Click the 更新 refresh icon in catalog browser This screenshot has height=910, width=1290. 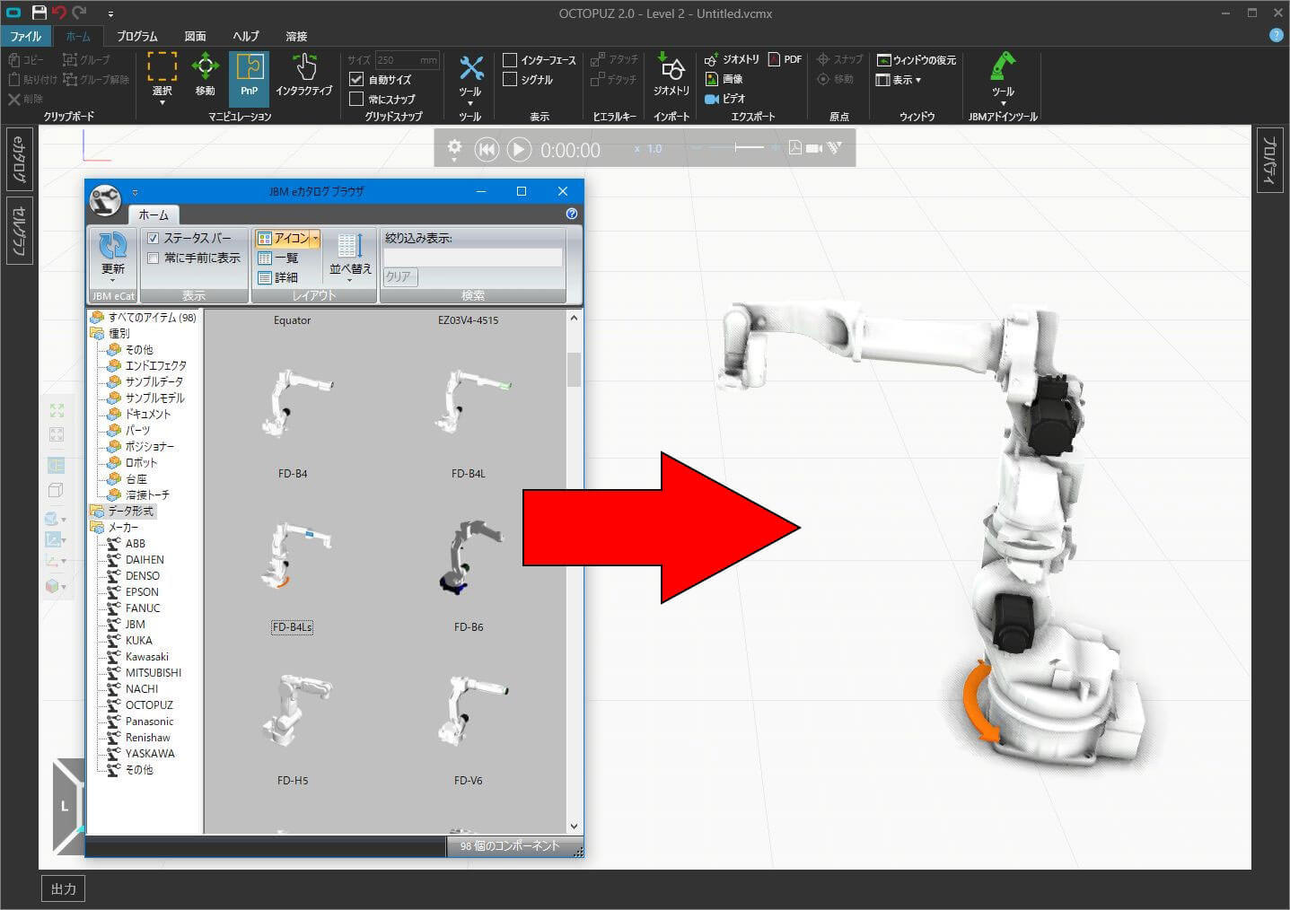coord(113,252)
